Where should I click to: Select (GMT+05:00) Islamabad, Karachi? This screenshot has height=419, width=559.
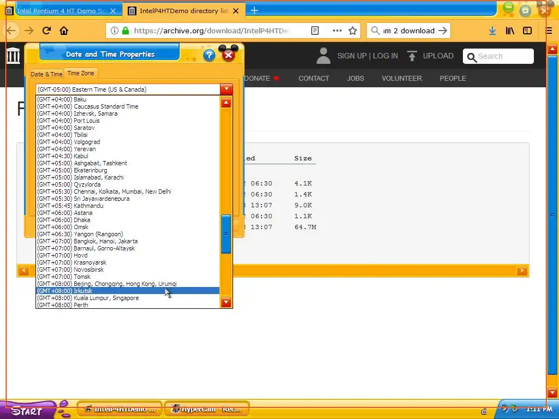[x=128, y=177]
